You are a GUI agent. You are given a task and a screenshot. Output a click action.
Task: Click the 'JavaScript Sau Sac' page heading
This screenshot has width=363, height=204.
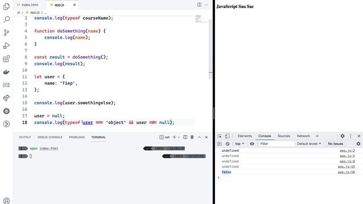pyautogui.click(x=235, y=6)
